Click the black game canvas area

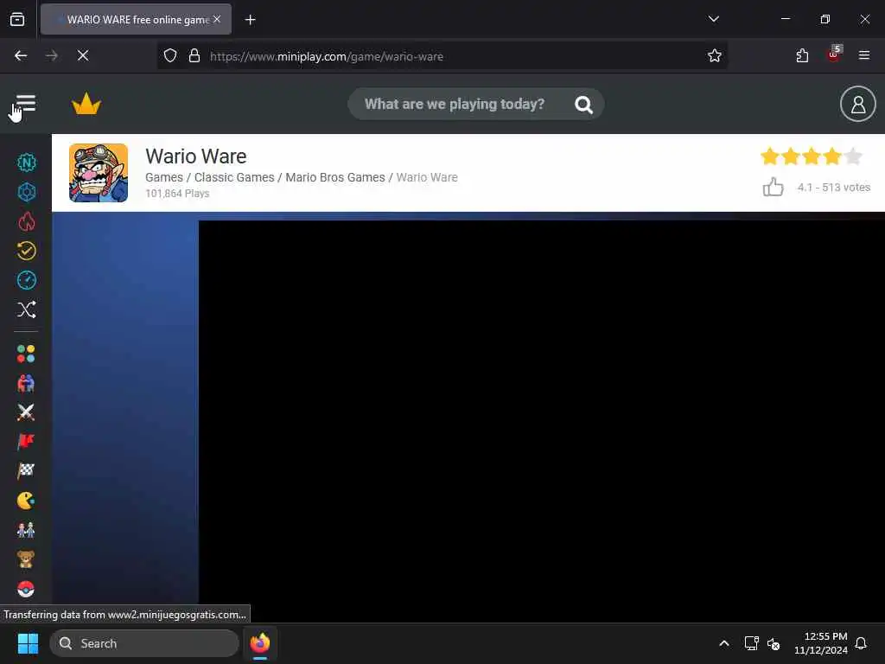[541, 421]
